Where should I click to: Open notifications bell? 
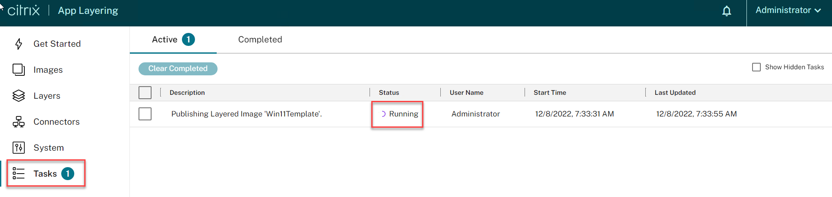[726, 11]
